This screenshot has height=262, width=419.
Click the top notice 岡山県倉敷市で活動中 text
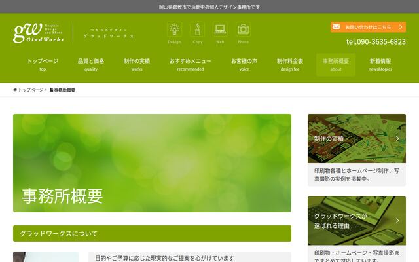[209, 7]
